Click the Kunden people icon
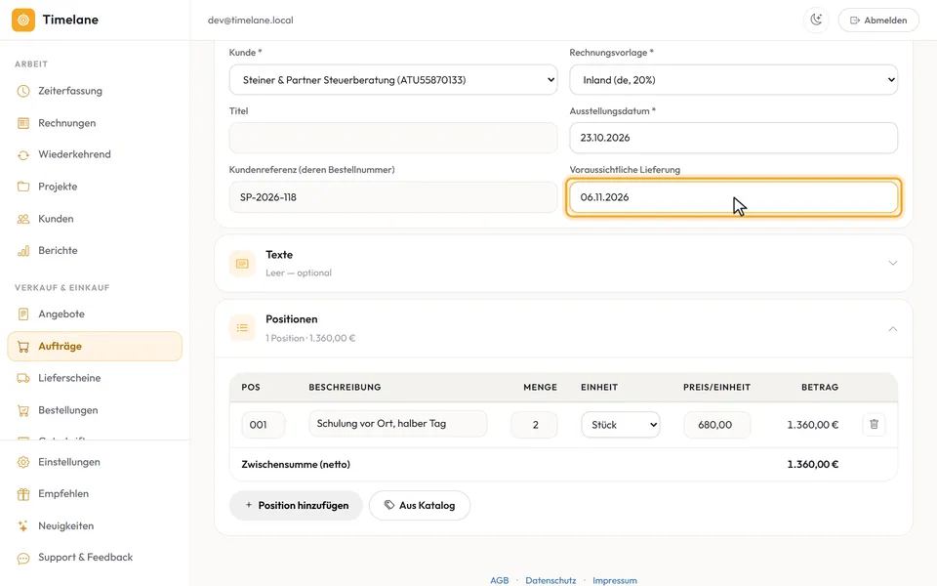This screenshot has height=586, width=937. pos(23,219)
